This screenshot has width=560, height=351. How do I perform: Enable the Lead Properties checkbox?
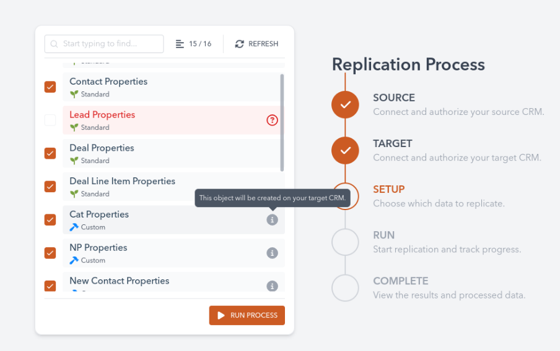50,121
